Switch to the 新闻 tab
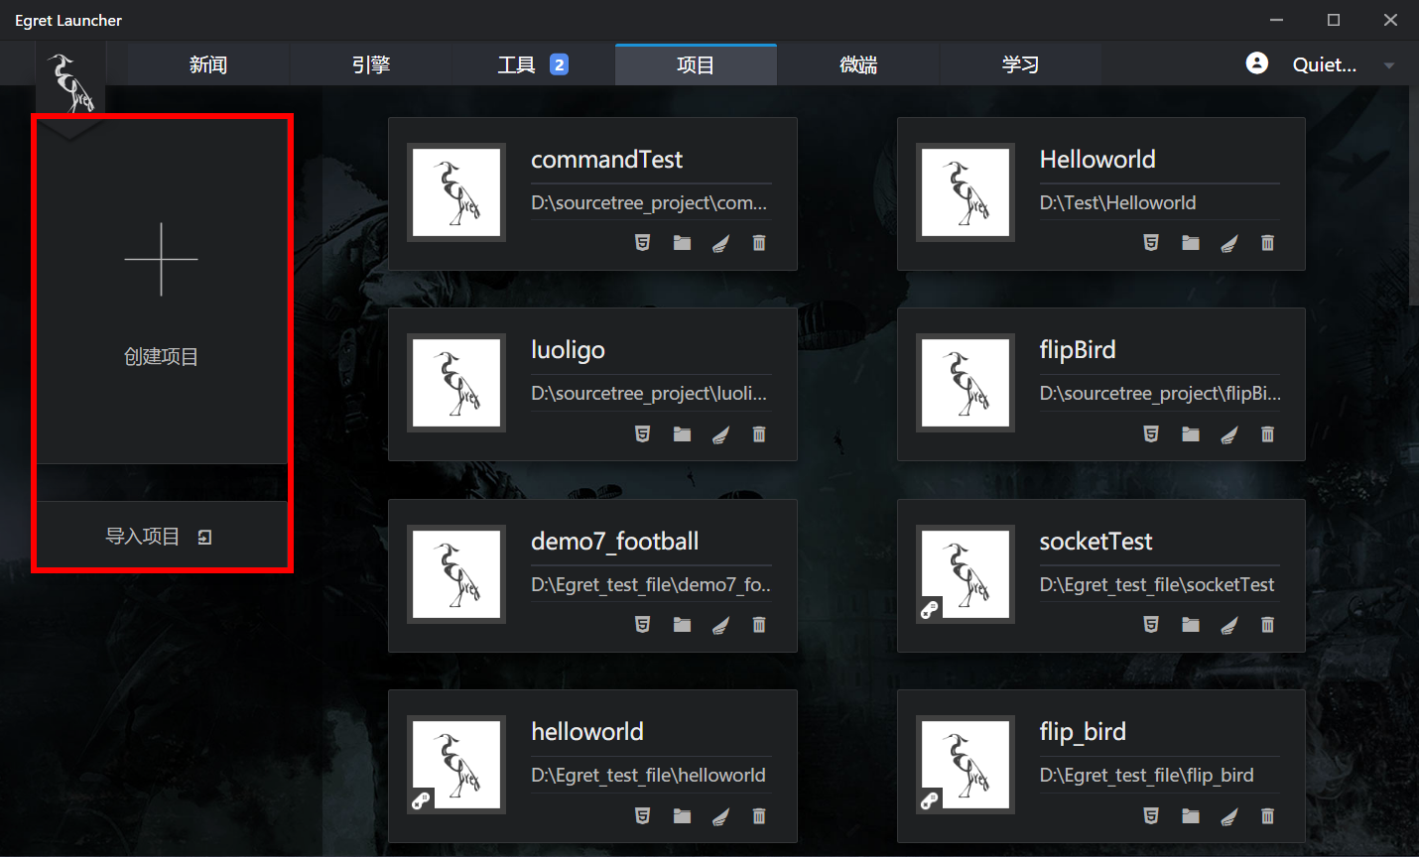The height and width of the screenshot is (857, 1419). pyautogui.click(x=208, y=64)
